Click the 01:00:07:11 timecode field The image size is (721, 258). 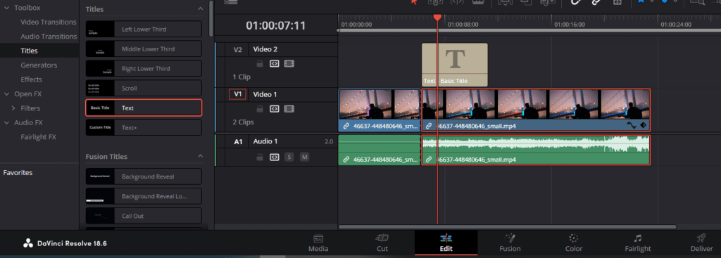(x=276, y=26)
